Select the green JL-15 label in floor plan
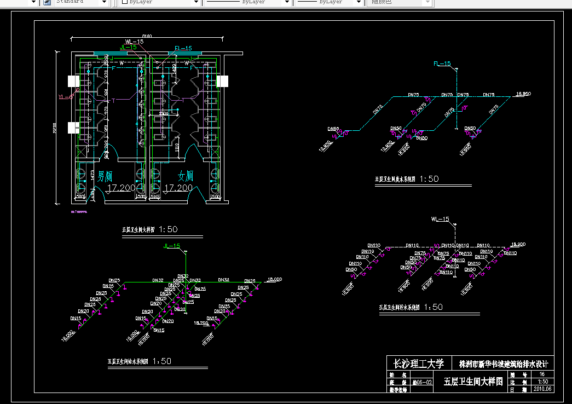 click(x=128, y=47)
